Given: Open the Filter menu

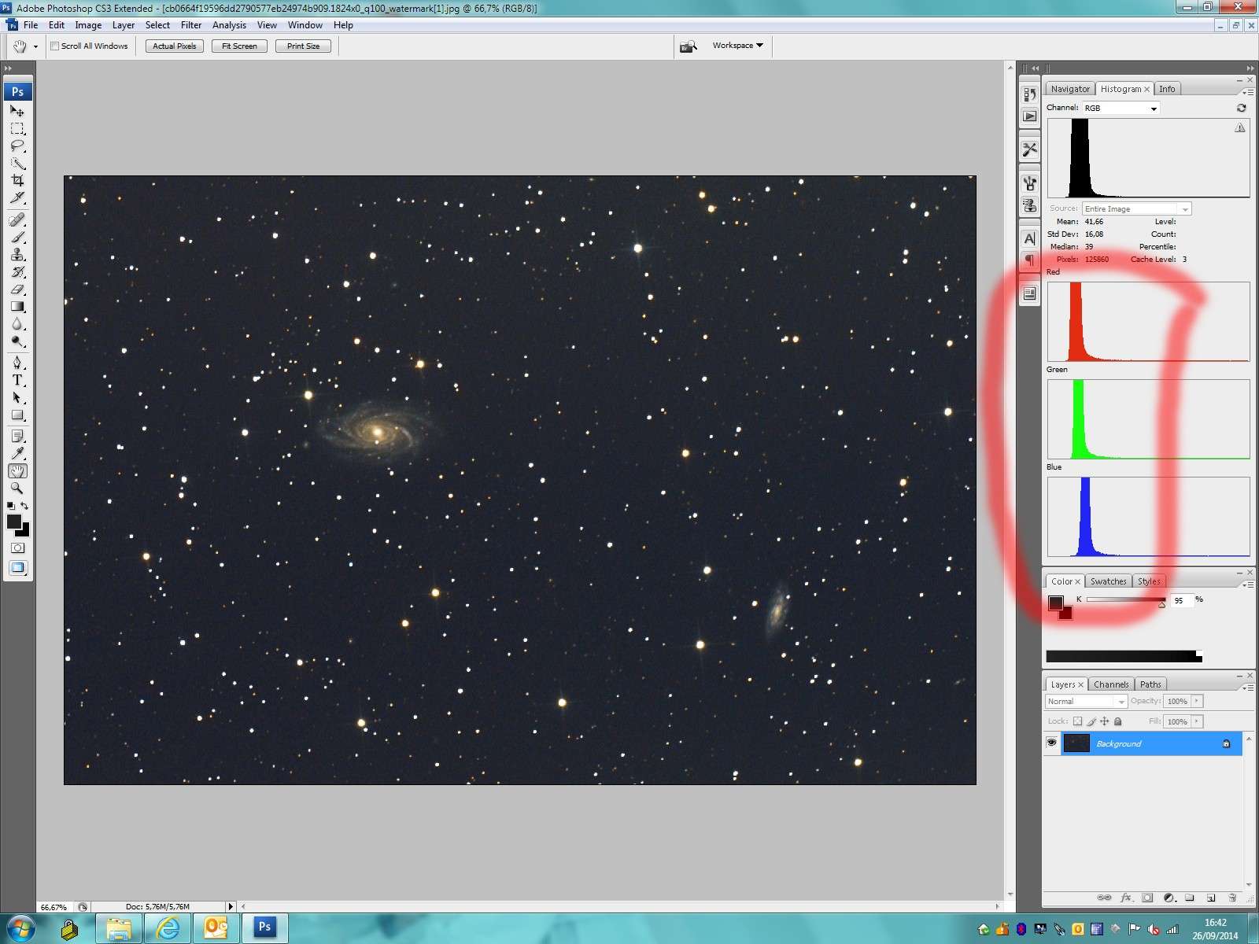Looking at the screenshot, I should click(x=191, y=25).
